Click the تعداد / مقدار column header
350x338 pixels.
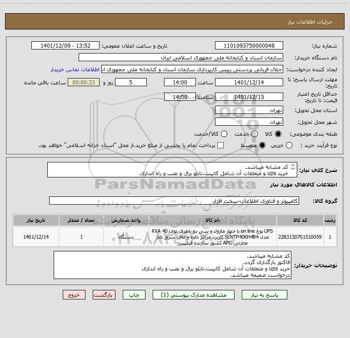point(81,220)
